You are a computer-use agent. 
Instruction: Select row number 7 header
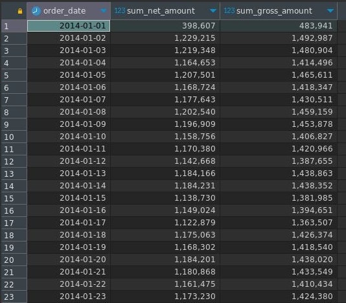(x=14, y=100)
